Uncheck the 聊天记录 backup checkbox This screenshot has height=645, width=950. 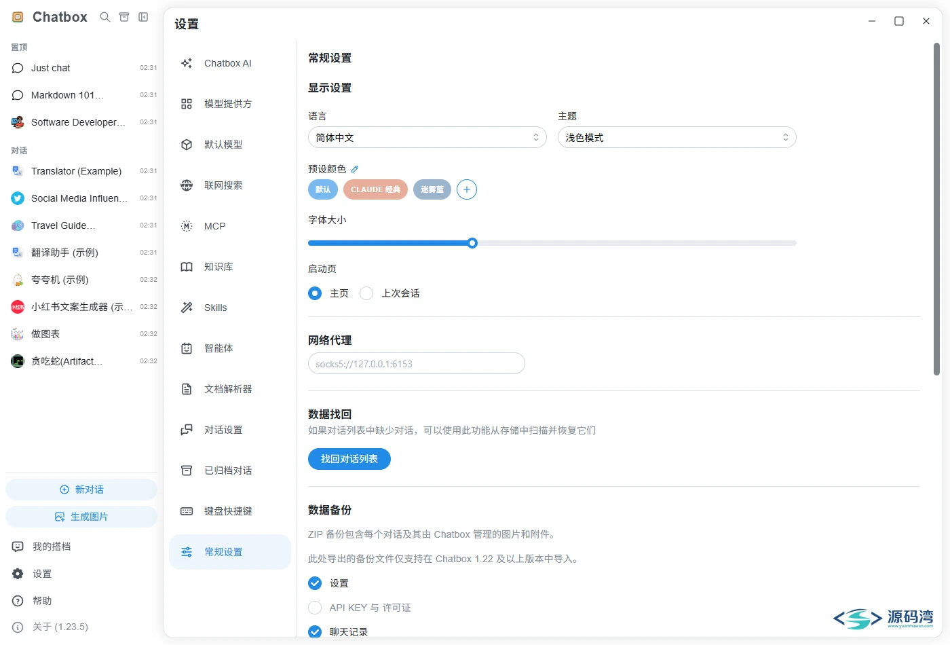[315, 632]
